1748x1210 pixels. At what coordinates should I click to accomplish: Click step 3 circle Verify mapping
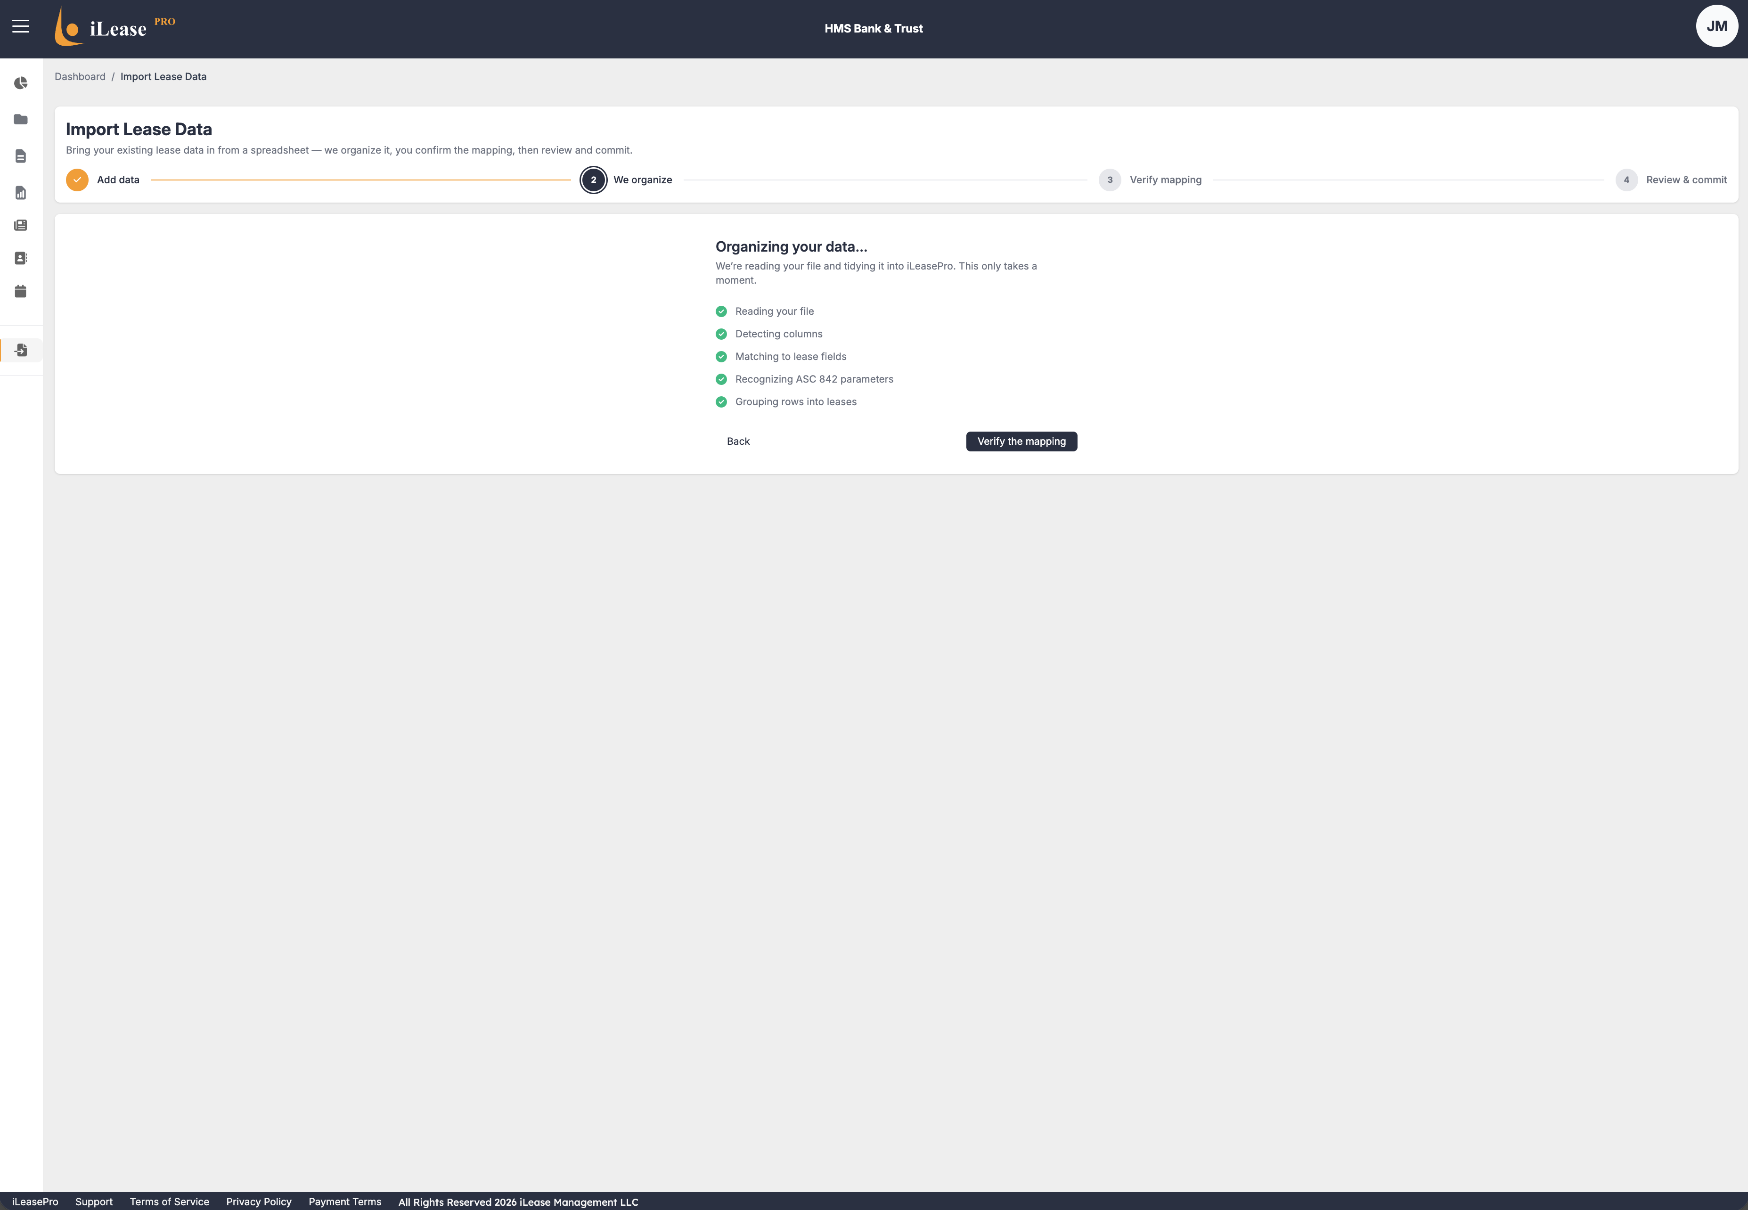click(x=1110, y=180)
